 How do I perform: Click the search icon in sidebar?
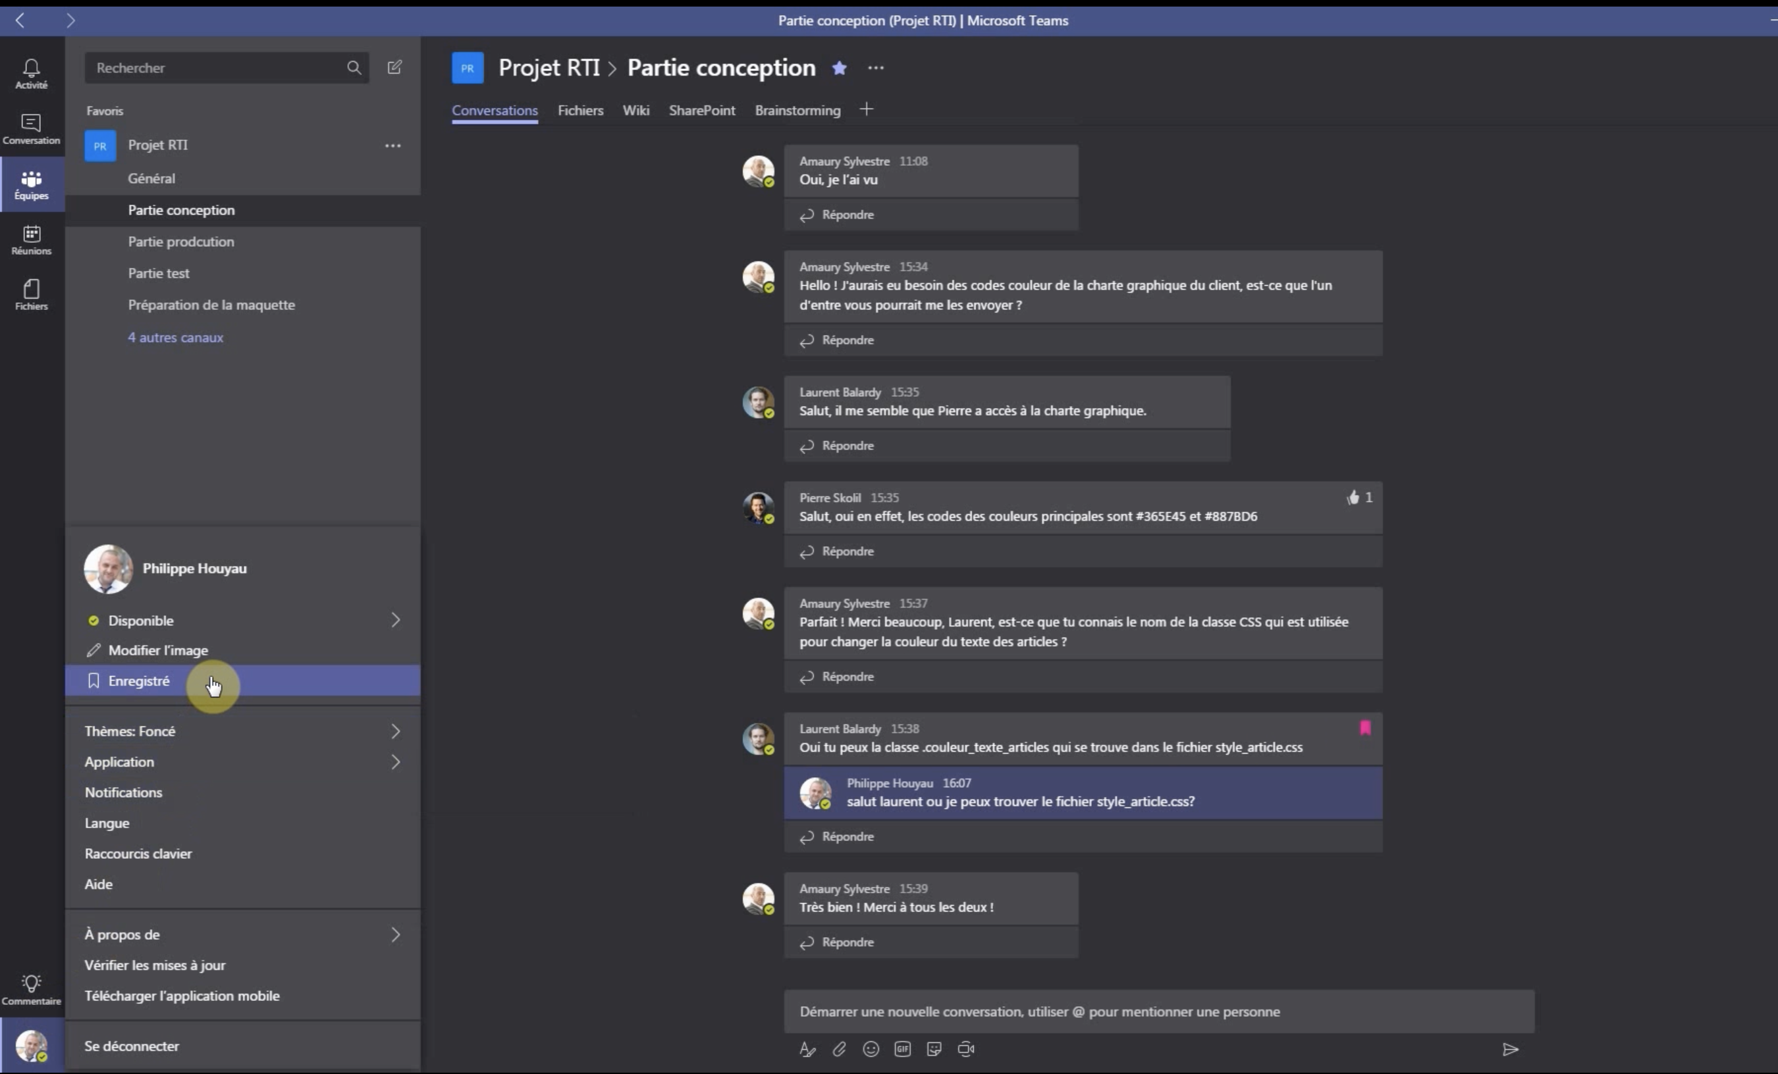click(x=353, y=67)
